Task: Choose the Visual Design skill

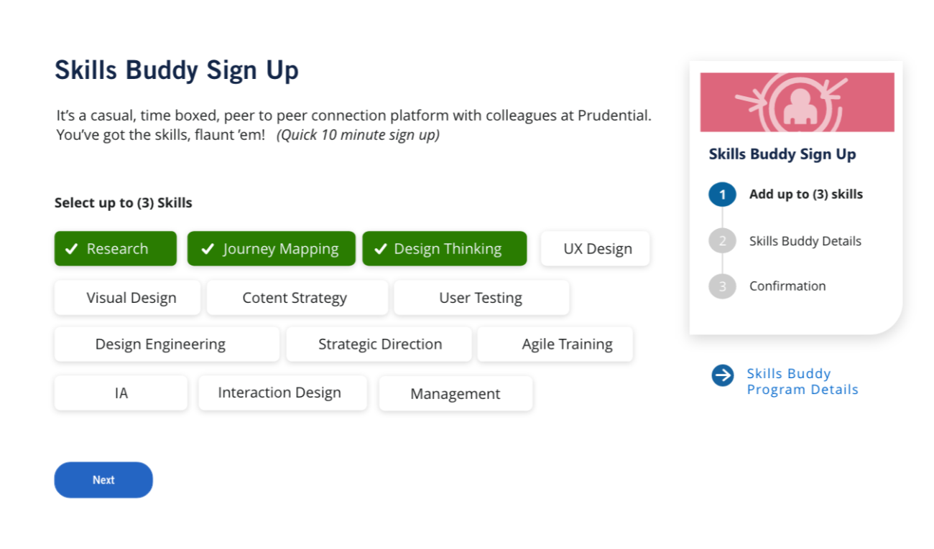Action: pos(128,298)
